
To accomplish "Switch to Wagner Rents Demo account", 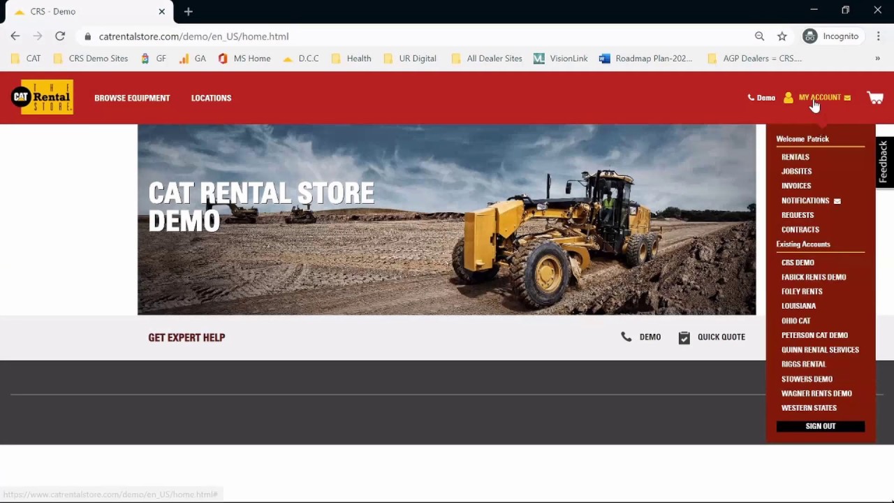I will [816, 393].
